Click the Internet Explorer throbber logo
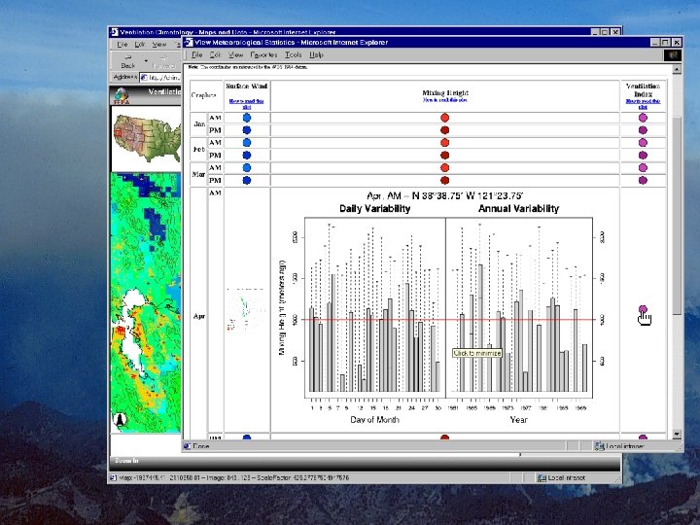The width and height of the screenshot is (700, 525). (x=673, y=54)
